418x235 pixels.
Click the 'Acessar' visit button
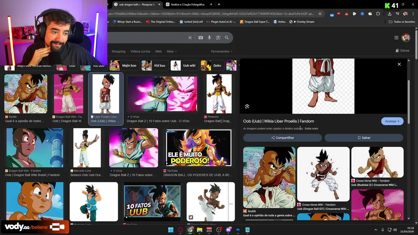pos(392,121)
